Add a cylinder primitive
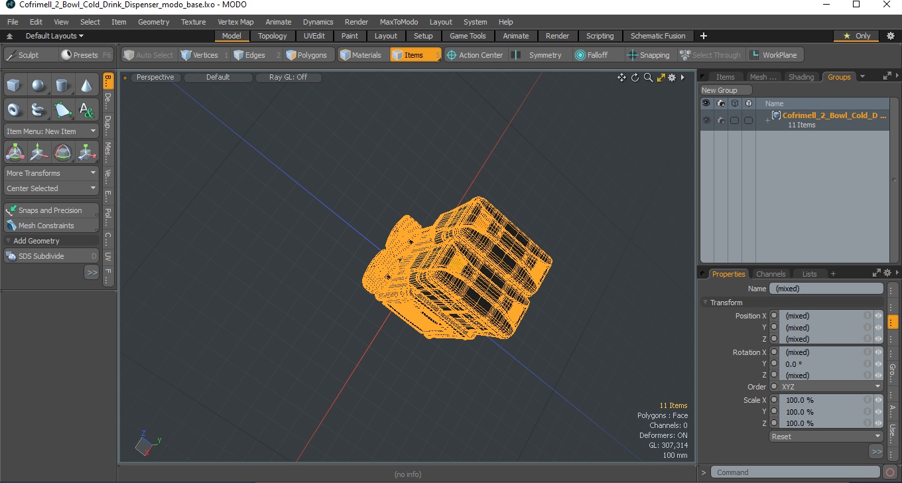Image resolution: width=902 pixels, height=483 pixels. coord(62,86)
